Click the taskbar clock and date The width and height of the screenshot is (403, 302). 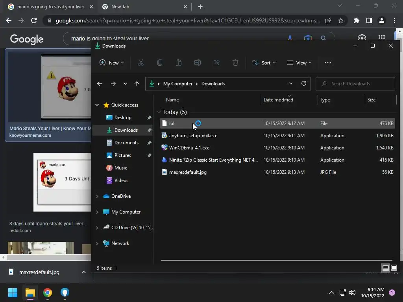click(x=373, y=293)
